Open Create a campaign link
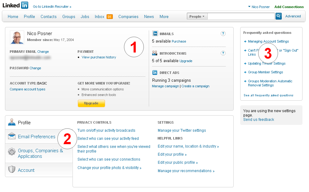309x192 pixels. pyautogui.click(x=195, y=86)
